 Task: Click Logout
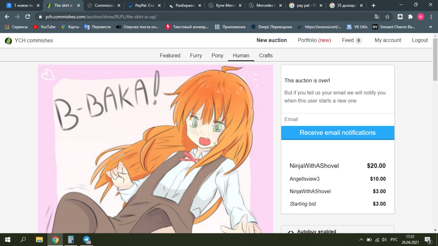pyautogui.click(x=420, y=40)
